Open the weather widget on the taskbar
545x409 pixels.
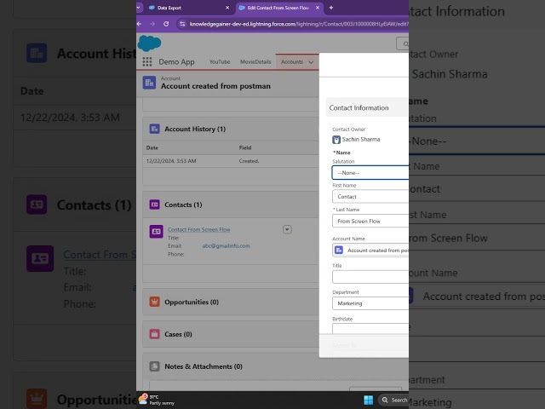157,400
